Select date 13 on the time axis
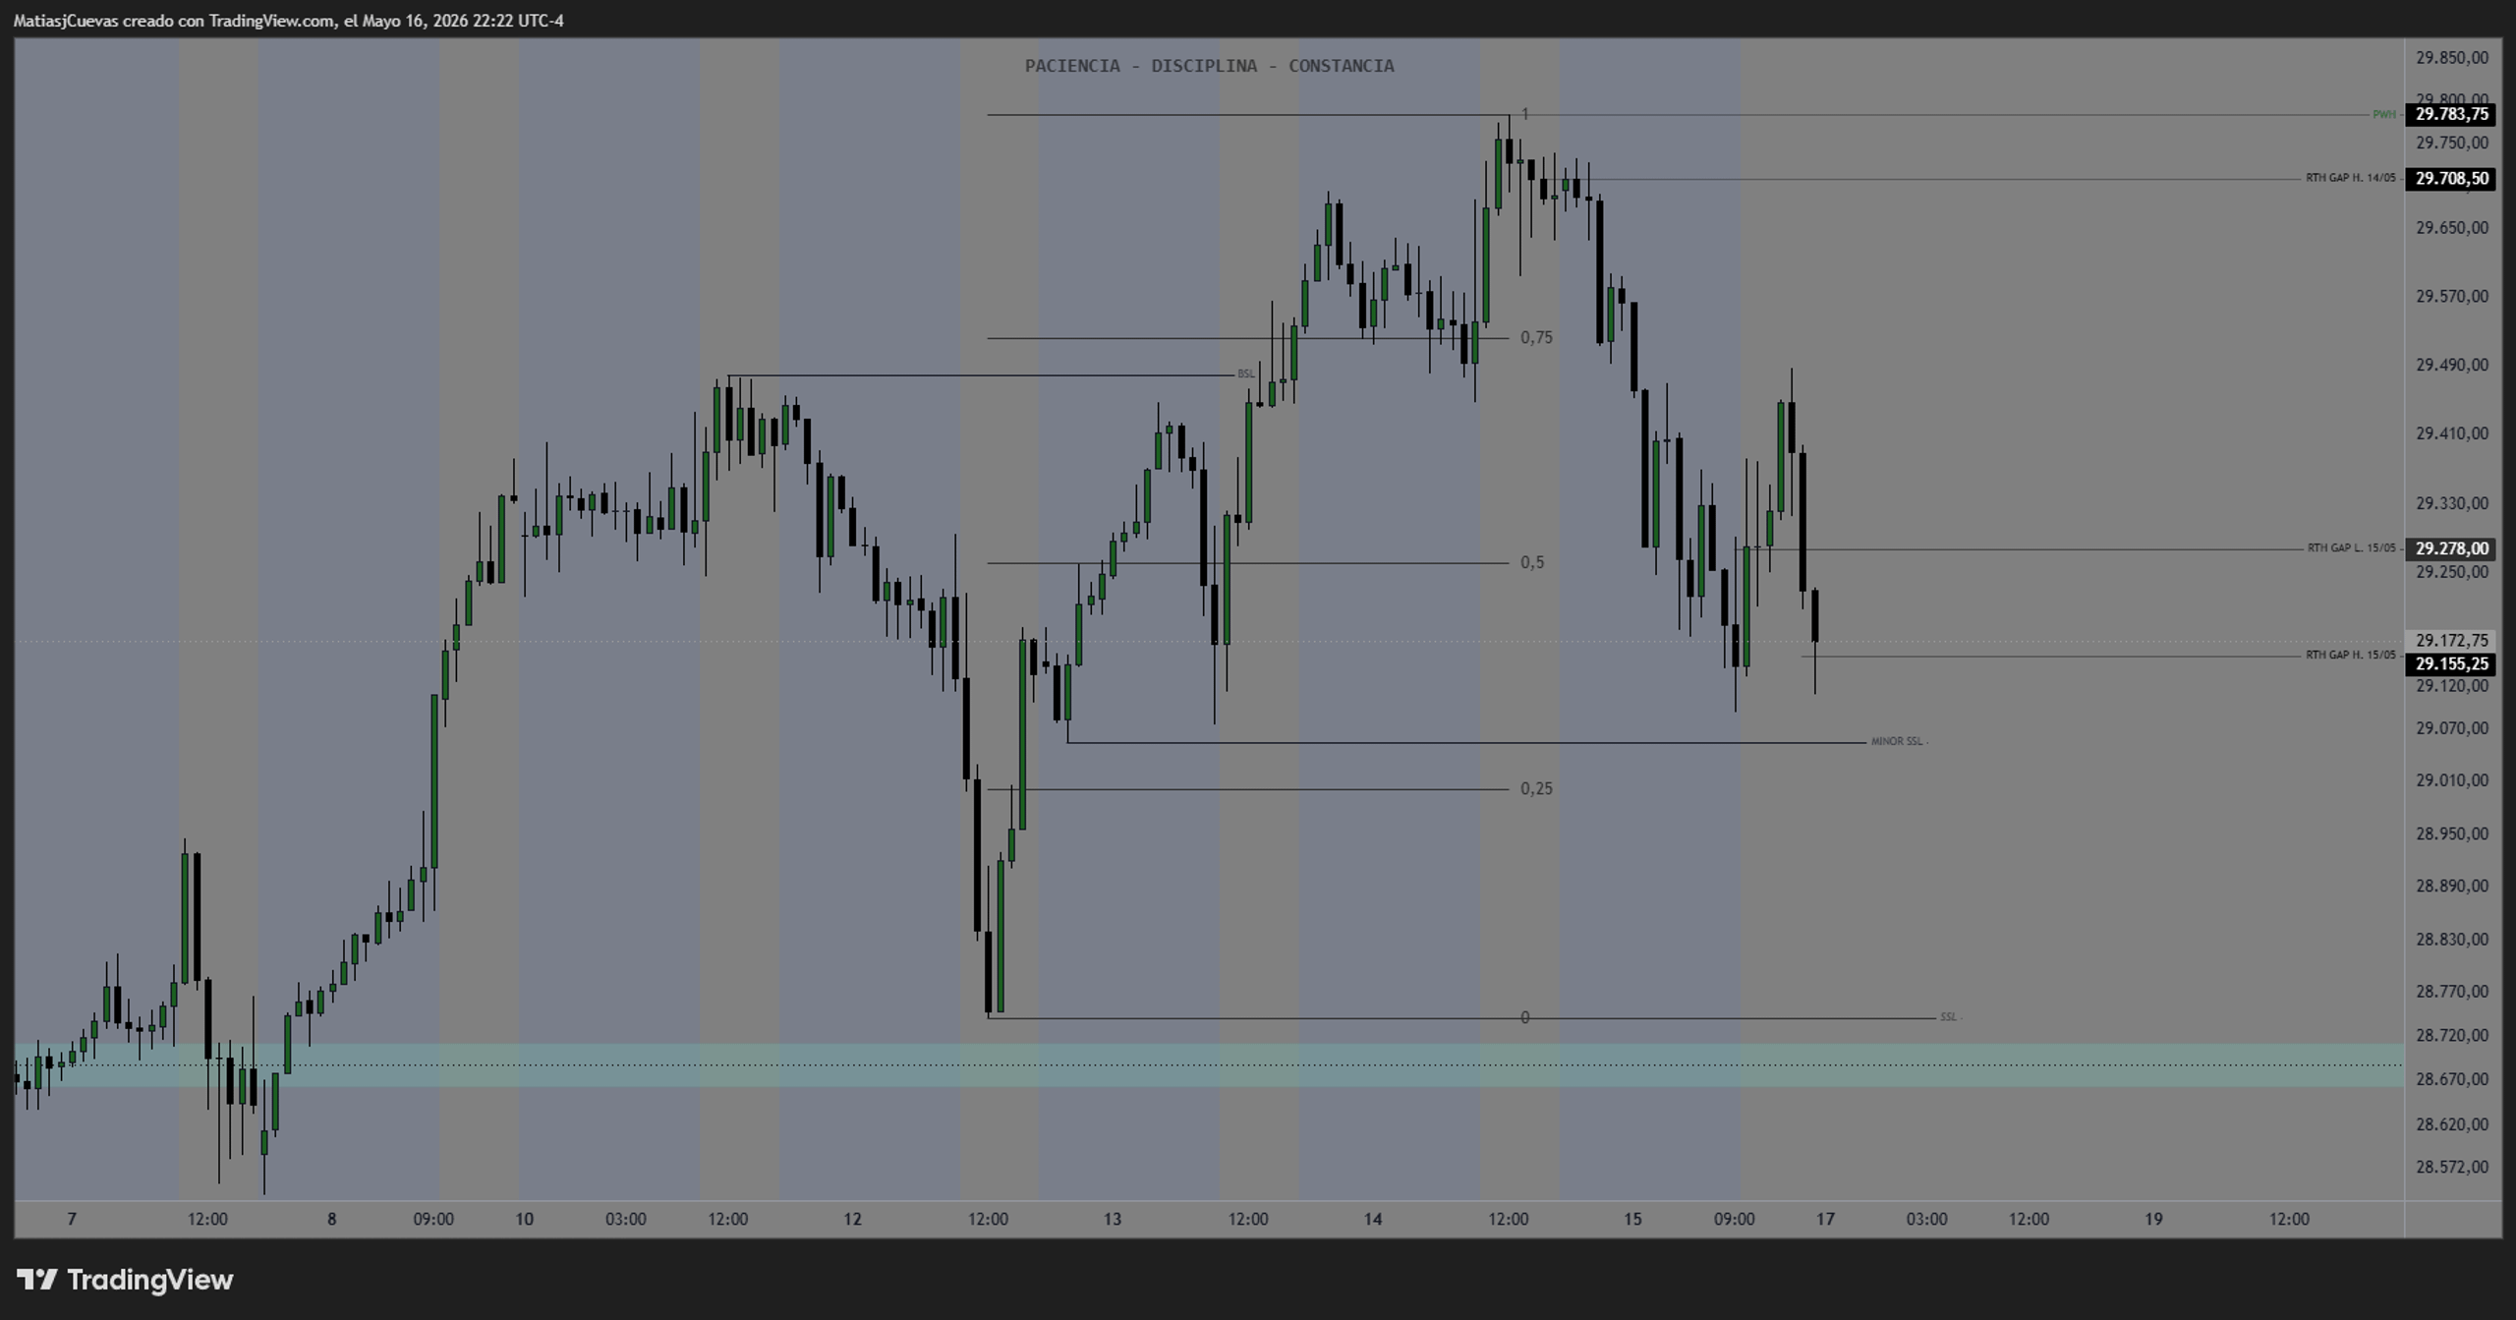Screen dimensions: 2516x1320 [x=1112, y=1219]
